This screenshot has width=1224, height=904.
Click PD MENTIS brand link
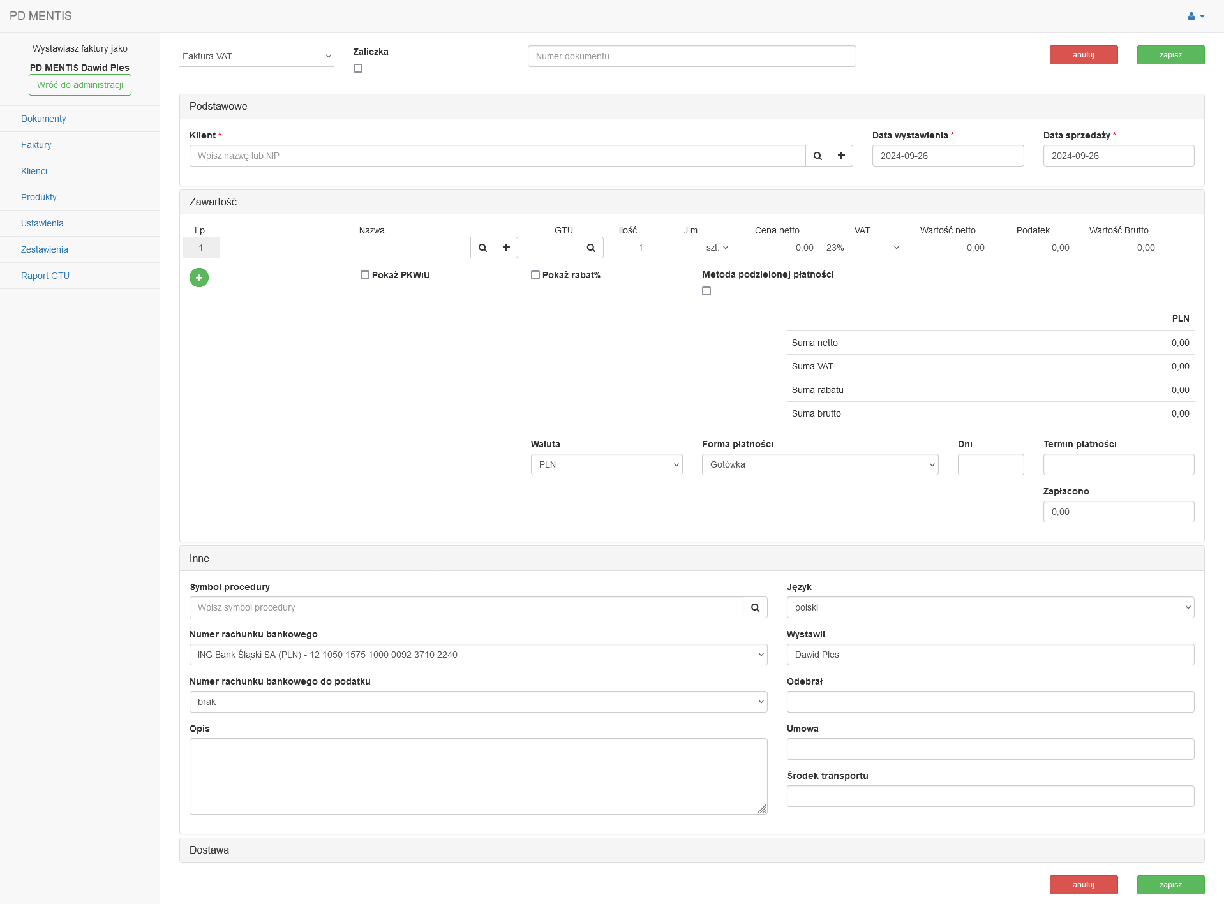coord(41,16)
